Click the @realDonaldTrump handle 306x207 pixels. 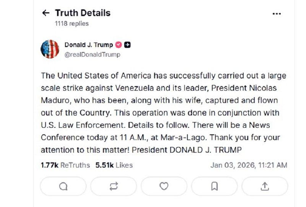92,54
